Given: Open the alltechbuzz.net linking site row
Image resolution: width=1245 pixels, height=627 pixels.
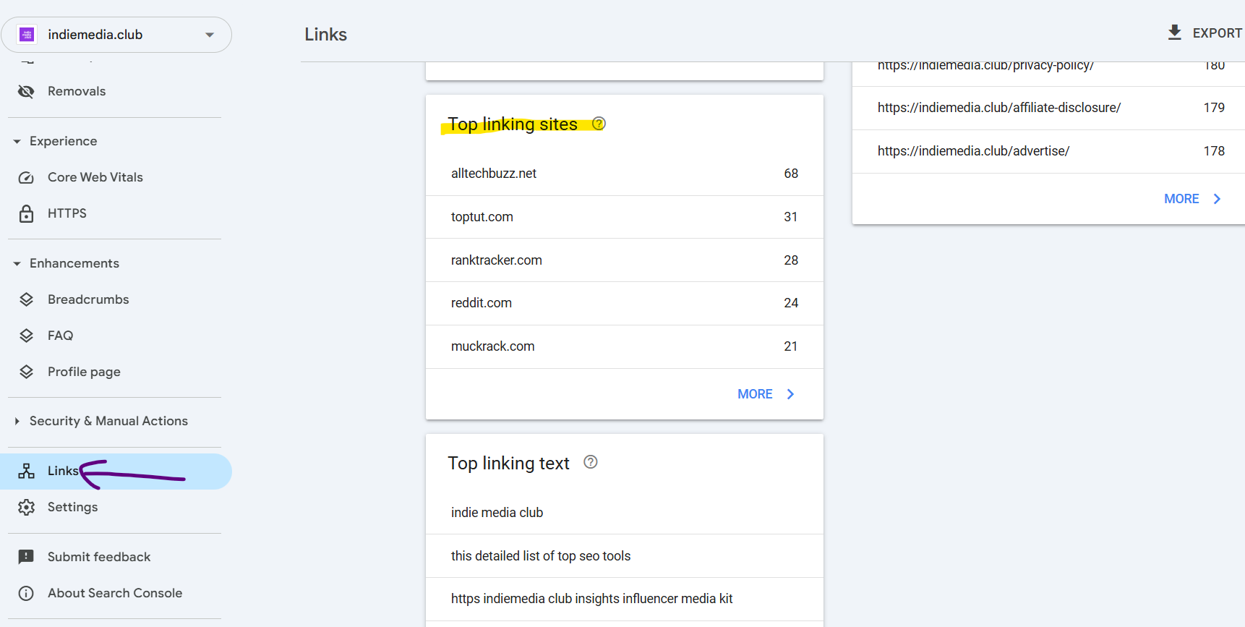Looking at the screenshot, I should 625,174.
